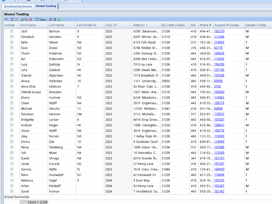Click the printer icon in the grid toolbar
This screenshot has height=204, width=272.
click(26, 20)
